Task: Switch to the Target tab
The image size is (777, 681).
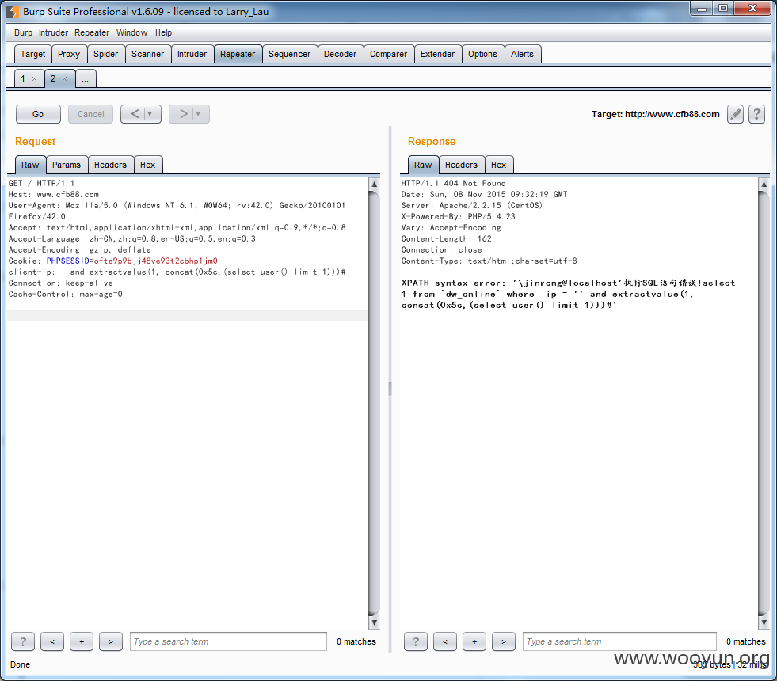Action: 32,54
